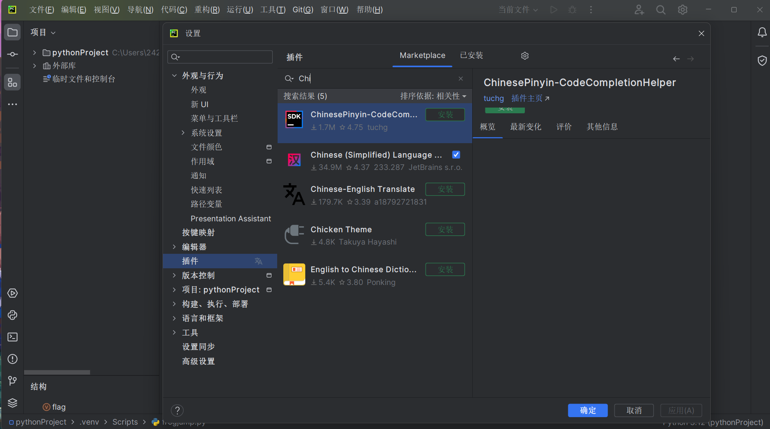Open the sort by relevance dropdown

point(433,96)
